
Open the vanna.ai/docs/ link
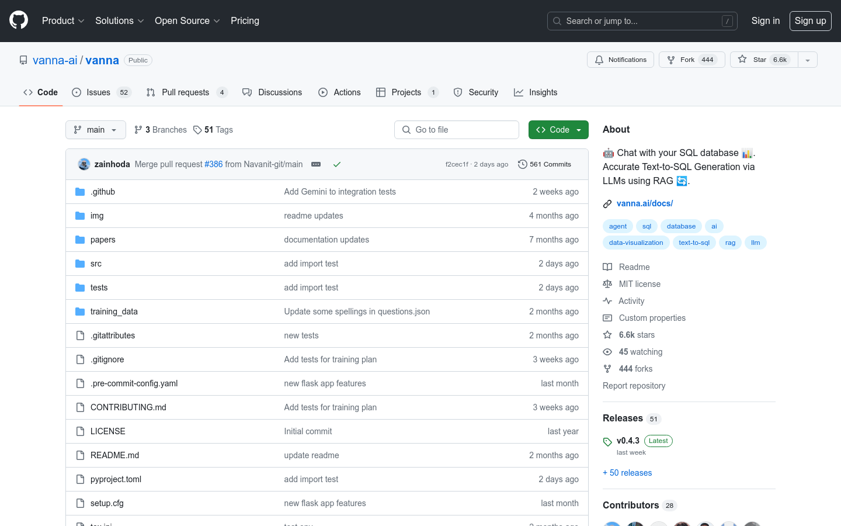click(645, 203)
